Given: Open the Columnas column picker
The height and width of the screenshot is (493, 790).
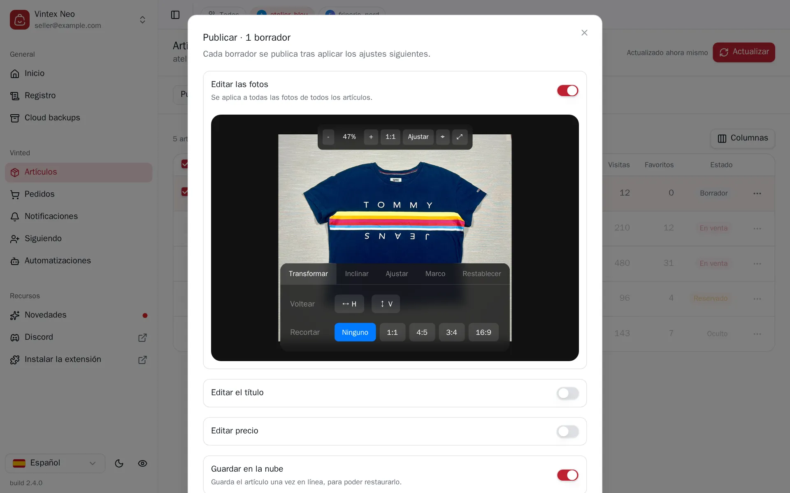Looking at the screenshot, I should 743,138.
